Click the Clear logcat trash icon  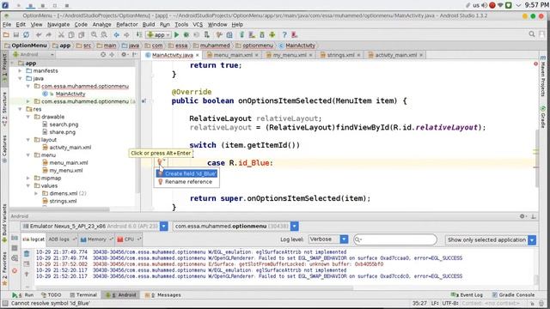[x=27, y=253]
